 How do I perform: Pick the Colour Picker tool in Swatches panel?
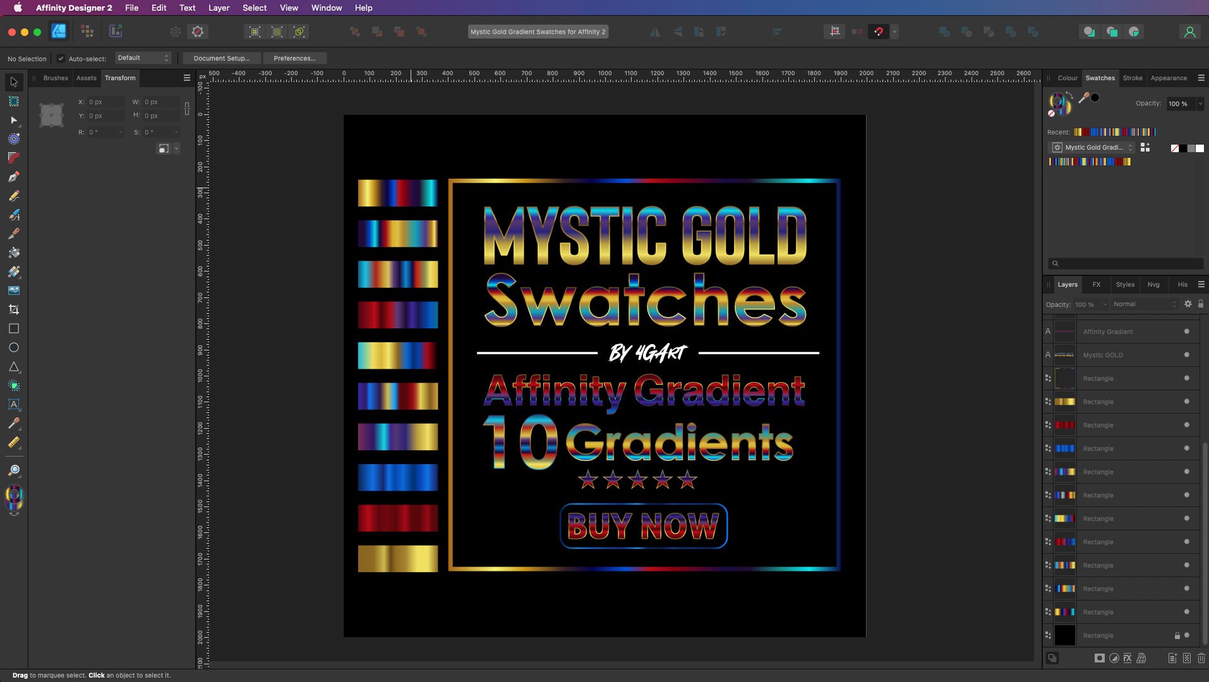1085,99
